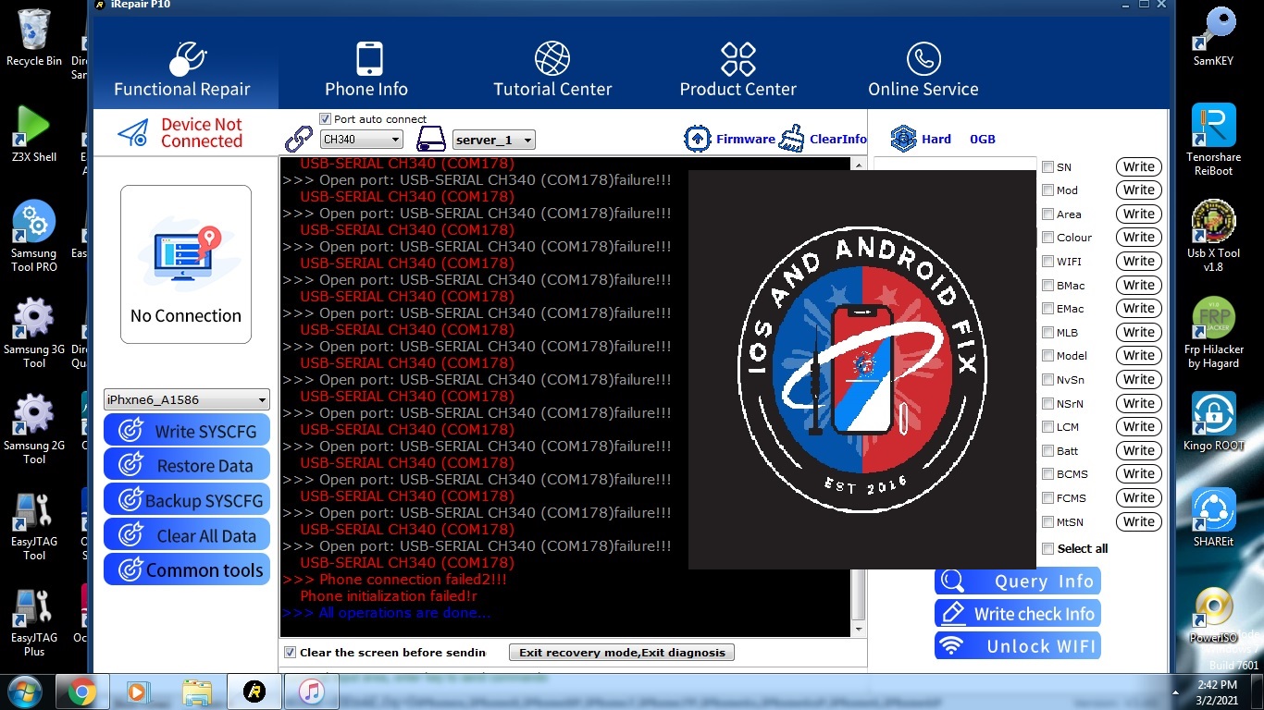Click Write button for the Area row
Viewport: 1264px width, 710px height.
click(1139, 214)
